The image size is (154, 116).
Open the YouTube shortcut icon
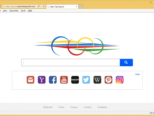(64, 80)
